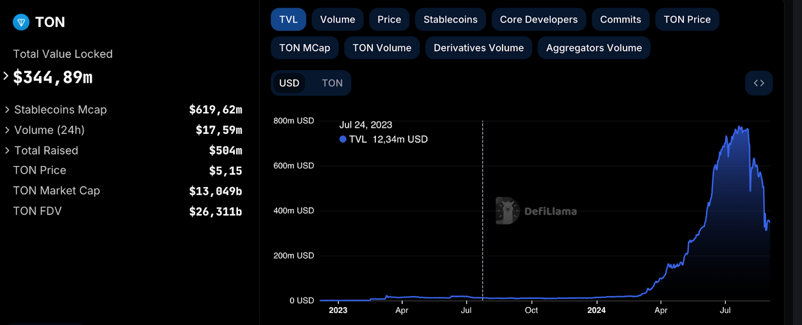Expand the Stablecoins Mcap row
This screenshot has height=325, width=802.
point(7,109)
